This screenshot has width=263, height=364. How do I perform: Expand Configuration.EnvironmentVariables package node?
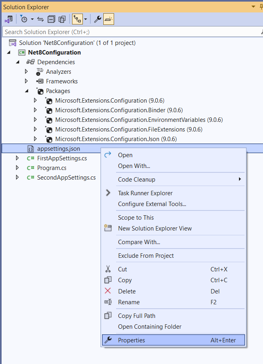tap(35, 120)
